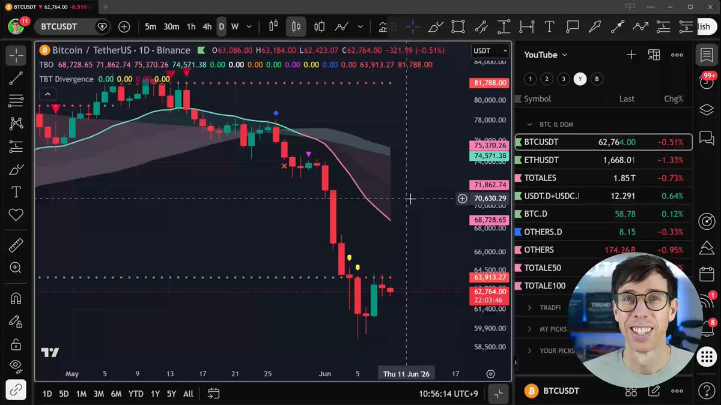Open the watchlist advanced view icon
The image size is (721, 405).
click(x=654, y=55)
